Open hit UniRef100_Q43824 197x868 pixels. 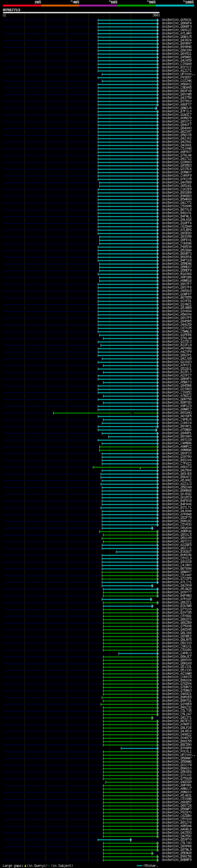click(177, 40)
